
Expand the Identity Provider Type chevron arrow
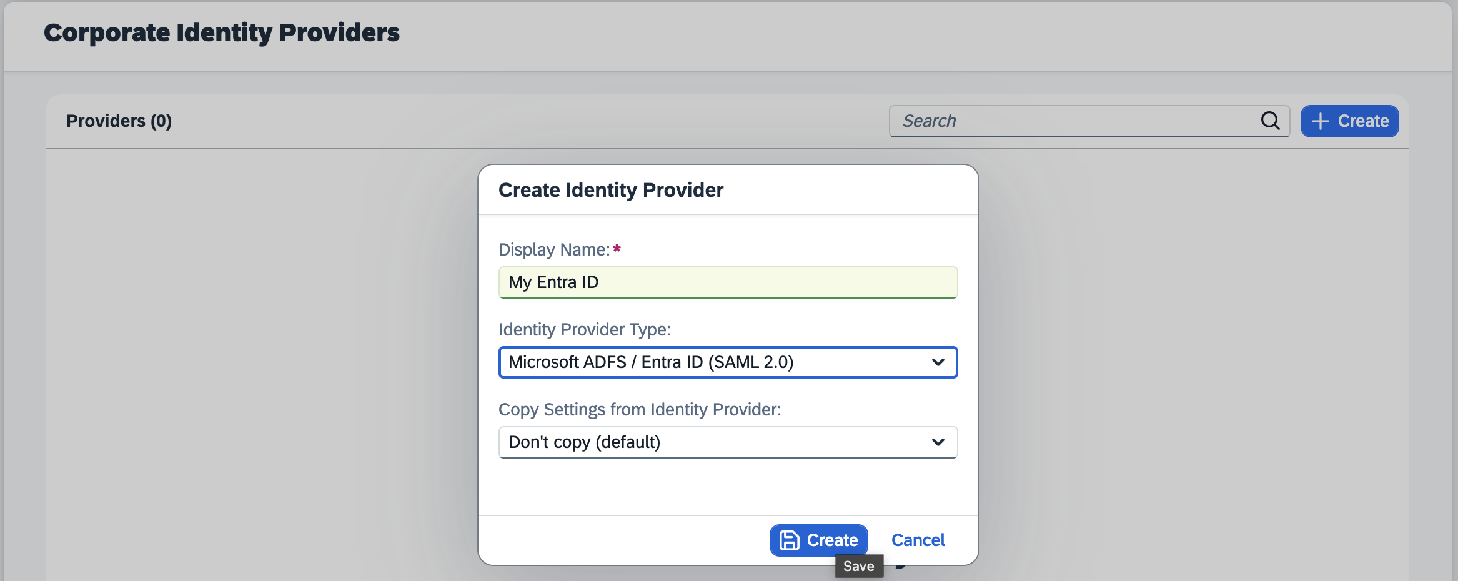coord(938,362)
